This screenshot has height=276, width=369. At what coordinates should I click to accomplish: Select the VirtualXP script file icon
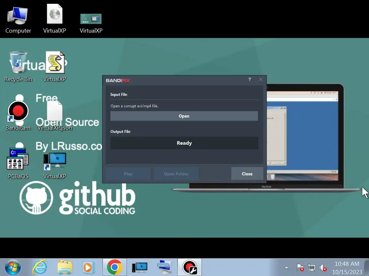pos(55,67)
